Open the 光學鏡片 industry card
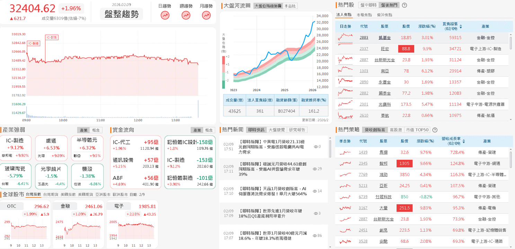 pos(51,176)
